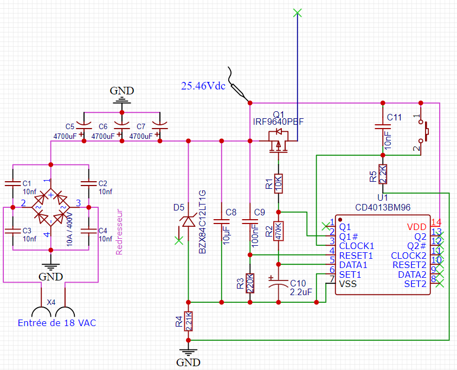Click the 25.46Vdc probe label

pos(203,86)
